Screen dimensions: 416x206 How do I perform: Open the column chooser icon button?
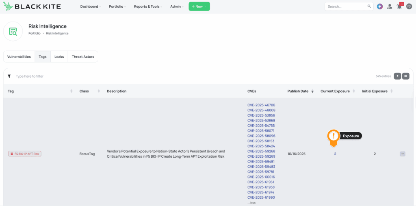[405, 76]
